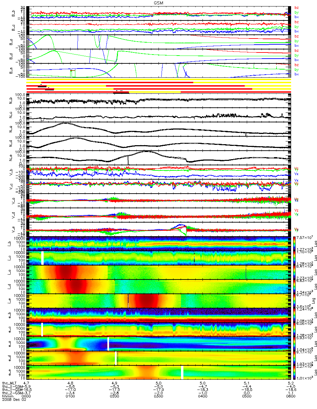
Task: Click the 0100 time tick label
Action: [x=70, y=396]
